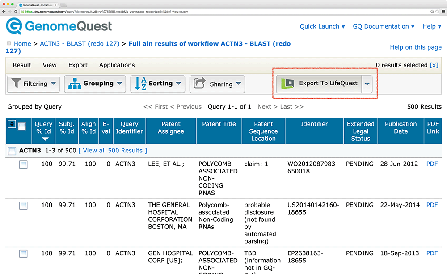Check the ACTN3 group checkbox
Image resolution: width=447 pixels, height=274 pixels.
click(12, 151)
